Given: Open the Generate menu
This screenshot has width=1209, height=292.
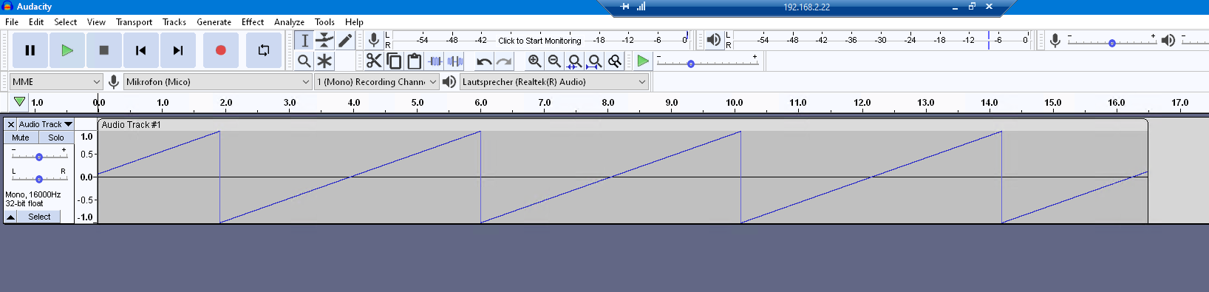Looking at the screenshot, I should [214, 22].
